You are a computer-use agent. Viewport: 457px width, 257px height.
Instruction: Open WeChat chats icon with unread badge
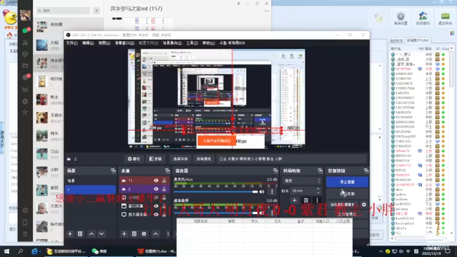point(26,30)
